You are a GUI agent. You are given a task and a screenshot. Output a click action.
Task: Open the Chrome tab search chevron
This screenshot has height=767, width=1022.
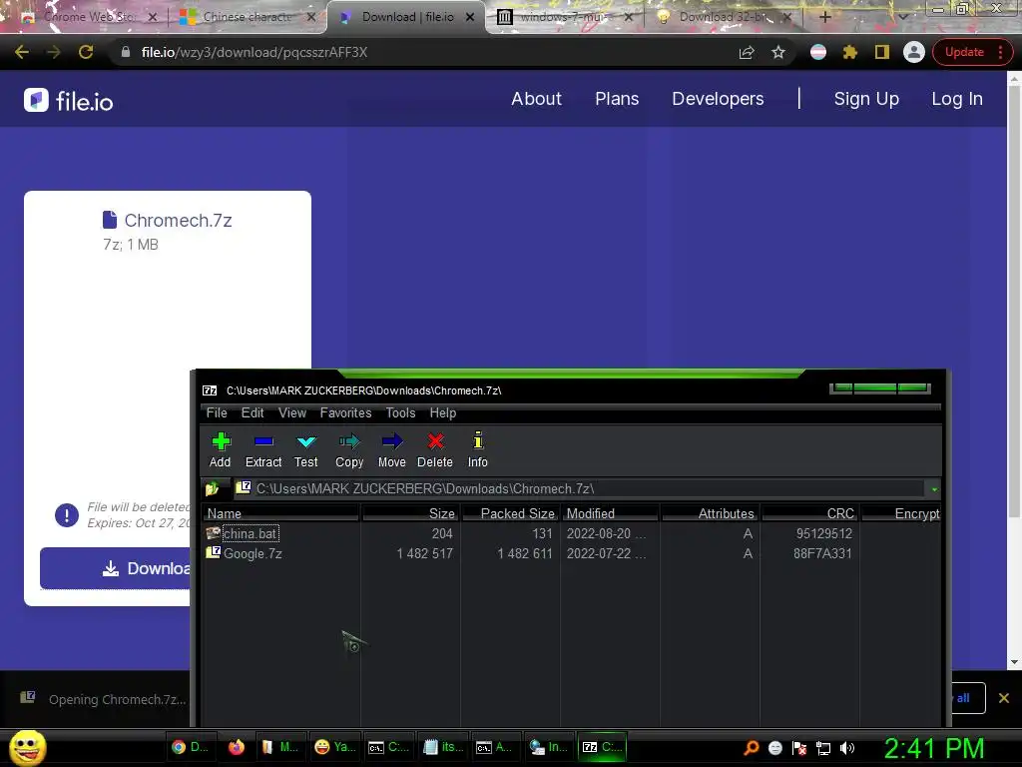902,17
